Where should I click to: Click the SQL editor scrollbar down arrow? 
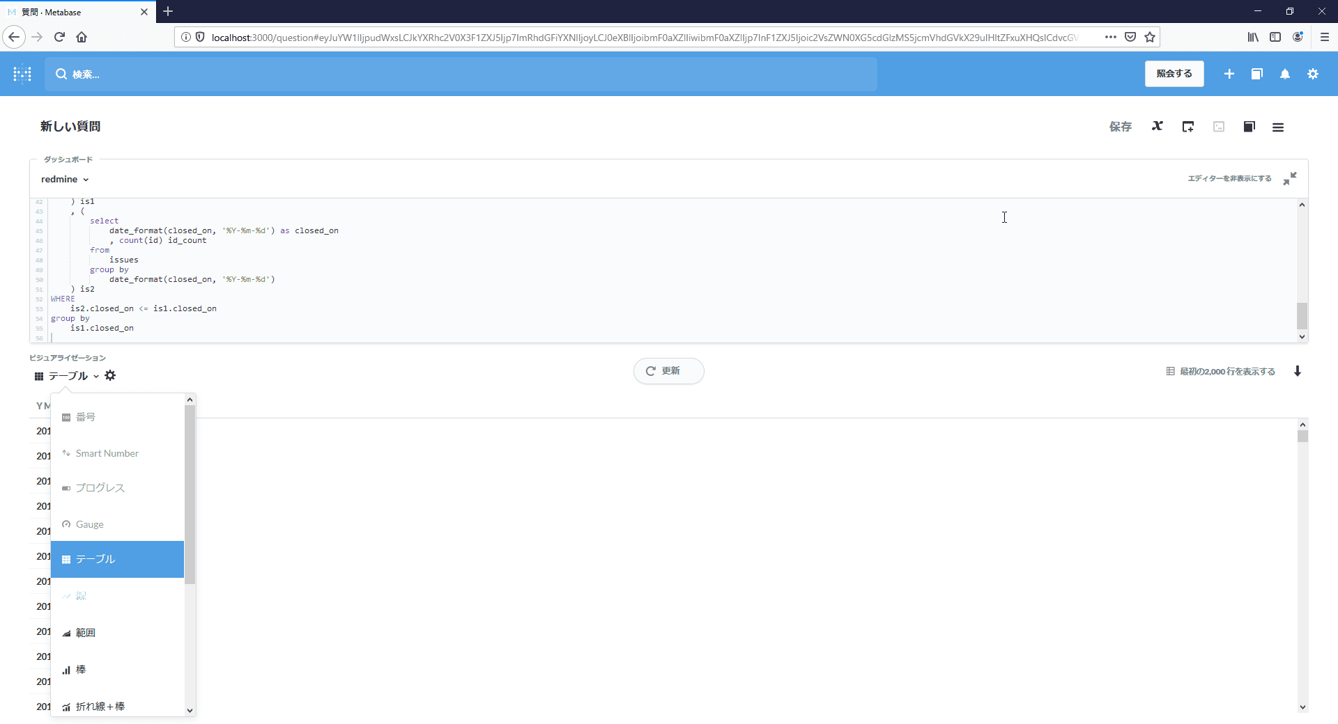1301,336
